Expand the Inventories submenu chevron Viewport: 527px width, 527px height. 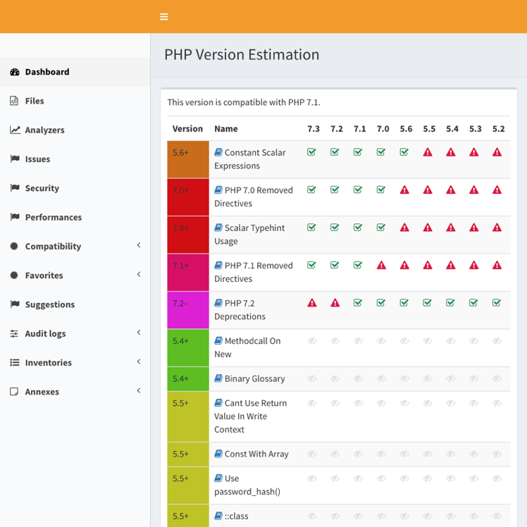click(139, 361)
